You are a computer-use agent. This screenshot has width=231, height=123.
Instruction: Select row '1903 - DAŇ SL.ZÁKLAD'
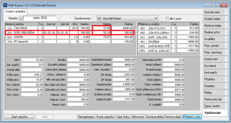click(168, 50)
